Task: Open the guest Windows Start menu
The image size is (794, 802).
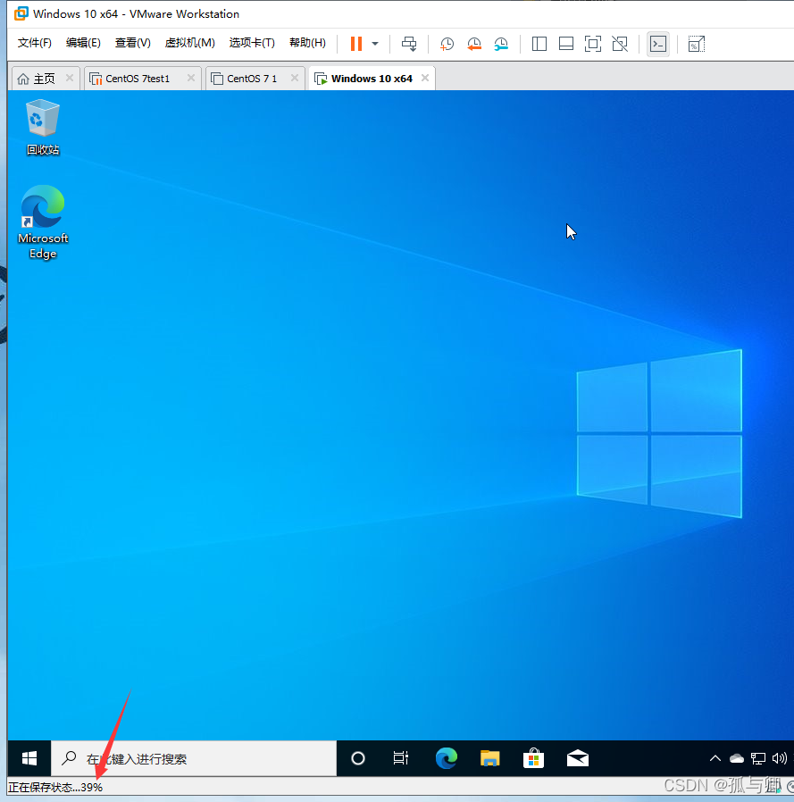Action: pyautogui.click(x=29, y=758)
